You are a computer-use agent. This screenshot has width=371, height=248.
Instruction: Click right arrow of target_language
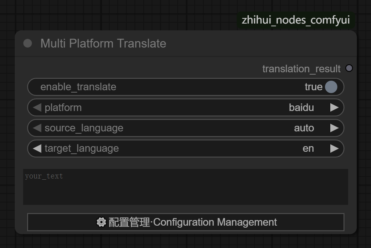coord(334,149)
